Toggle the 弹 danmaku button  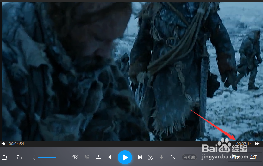pyautogui.click(x=87, y=157)
